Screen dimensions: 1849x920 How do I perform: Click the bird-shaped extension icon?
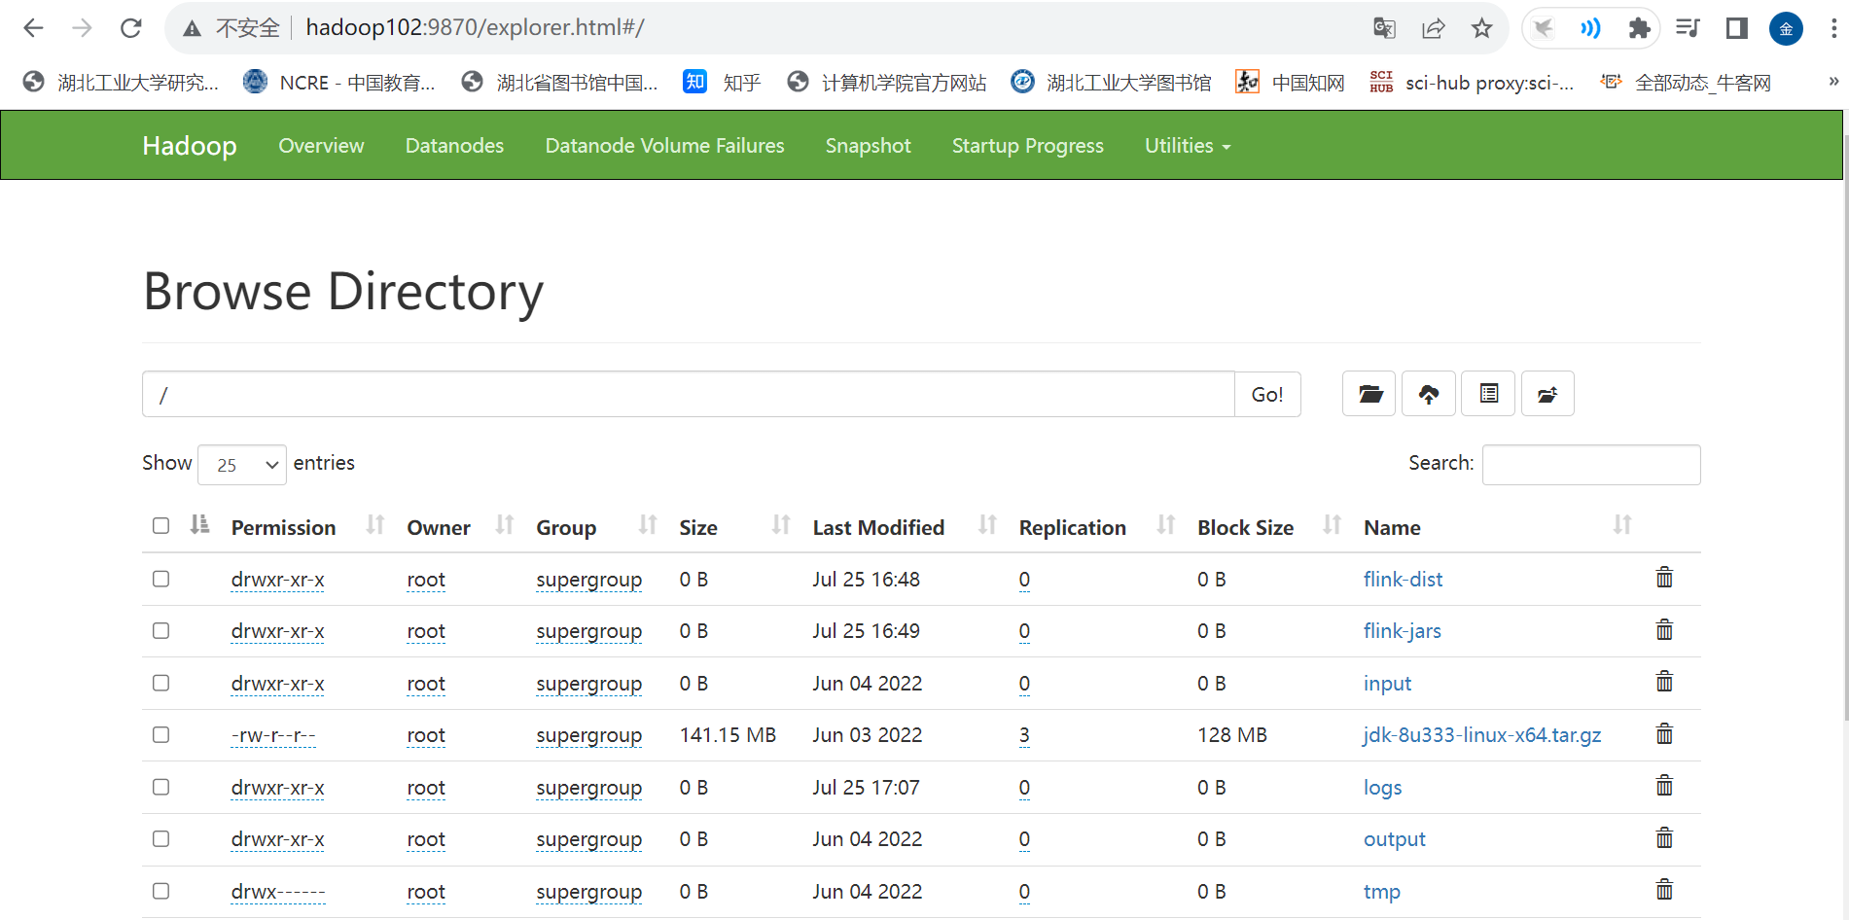[1544, 28]
